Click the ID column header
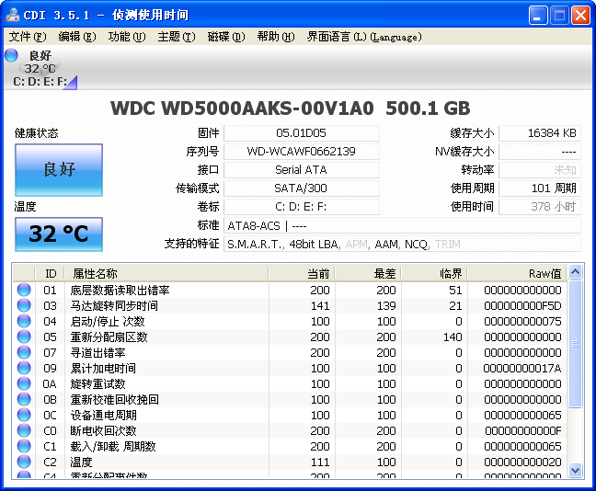 50,273
